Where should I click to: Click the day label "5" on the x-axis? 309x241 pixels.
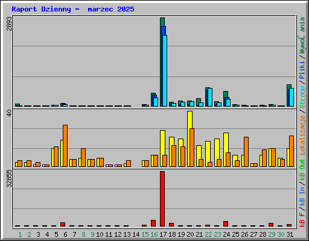pyautogui.click(x=56, y=234)
